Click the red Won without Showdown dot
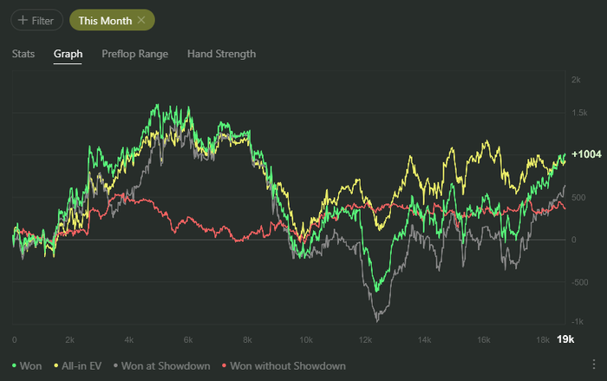The height and width of the screenshot is (381, 607). tap(225, 366)
